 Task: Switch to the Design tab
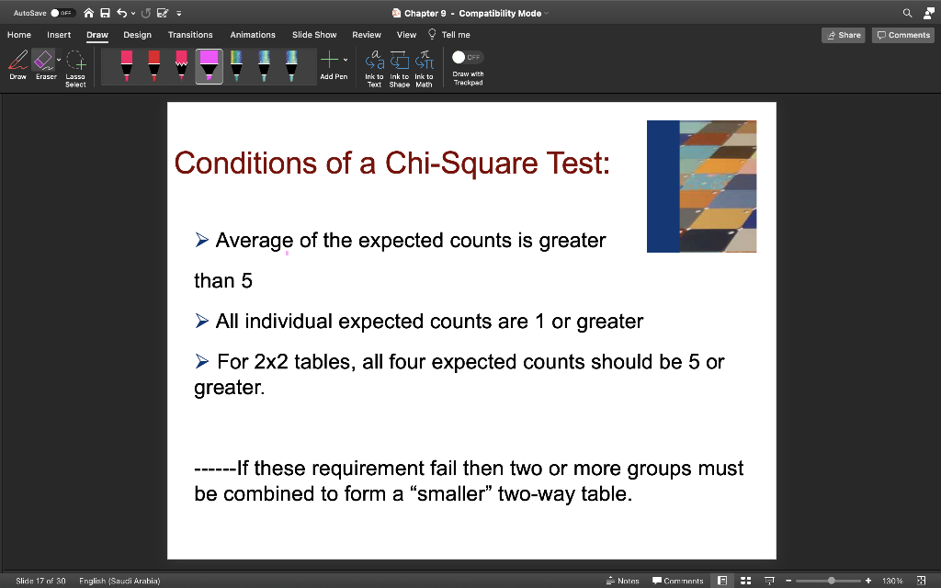click(x=138, y=35)
